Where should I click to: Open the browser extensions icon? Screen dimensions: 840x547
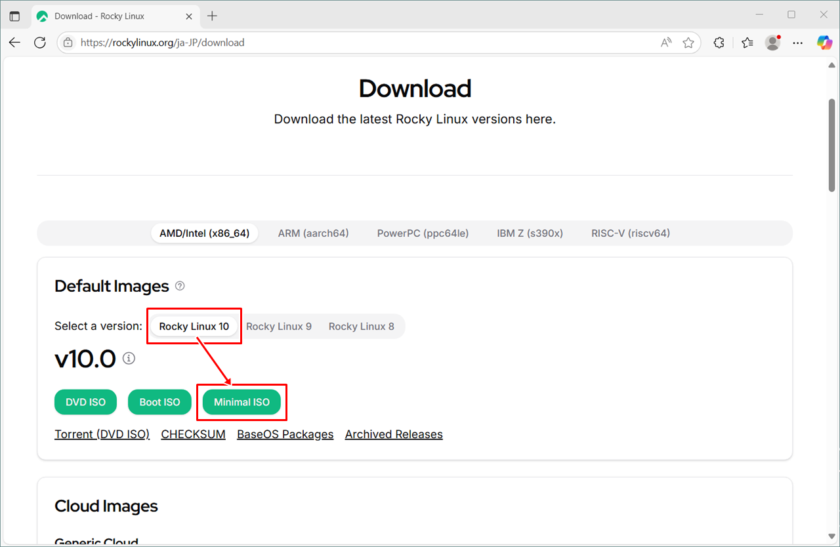(x=719, y=43)
